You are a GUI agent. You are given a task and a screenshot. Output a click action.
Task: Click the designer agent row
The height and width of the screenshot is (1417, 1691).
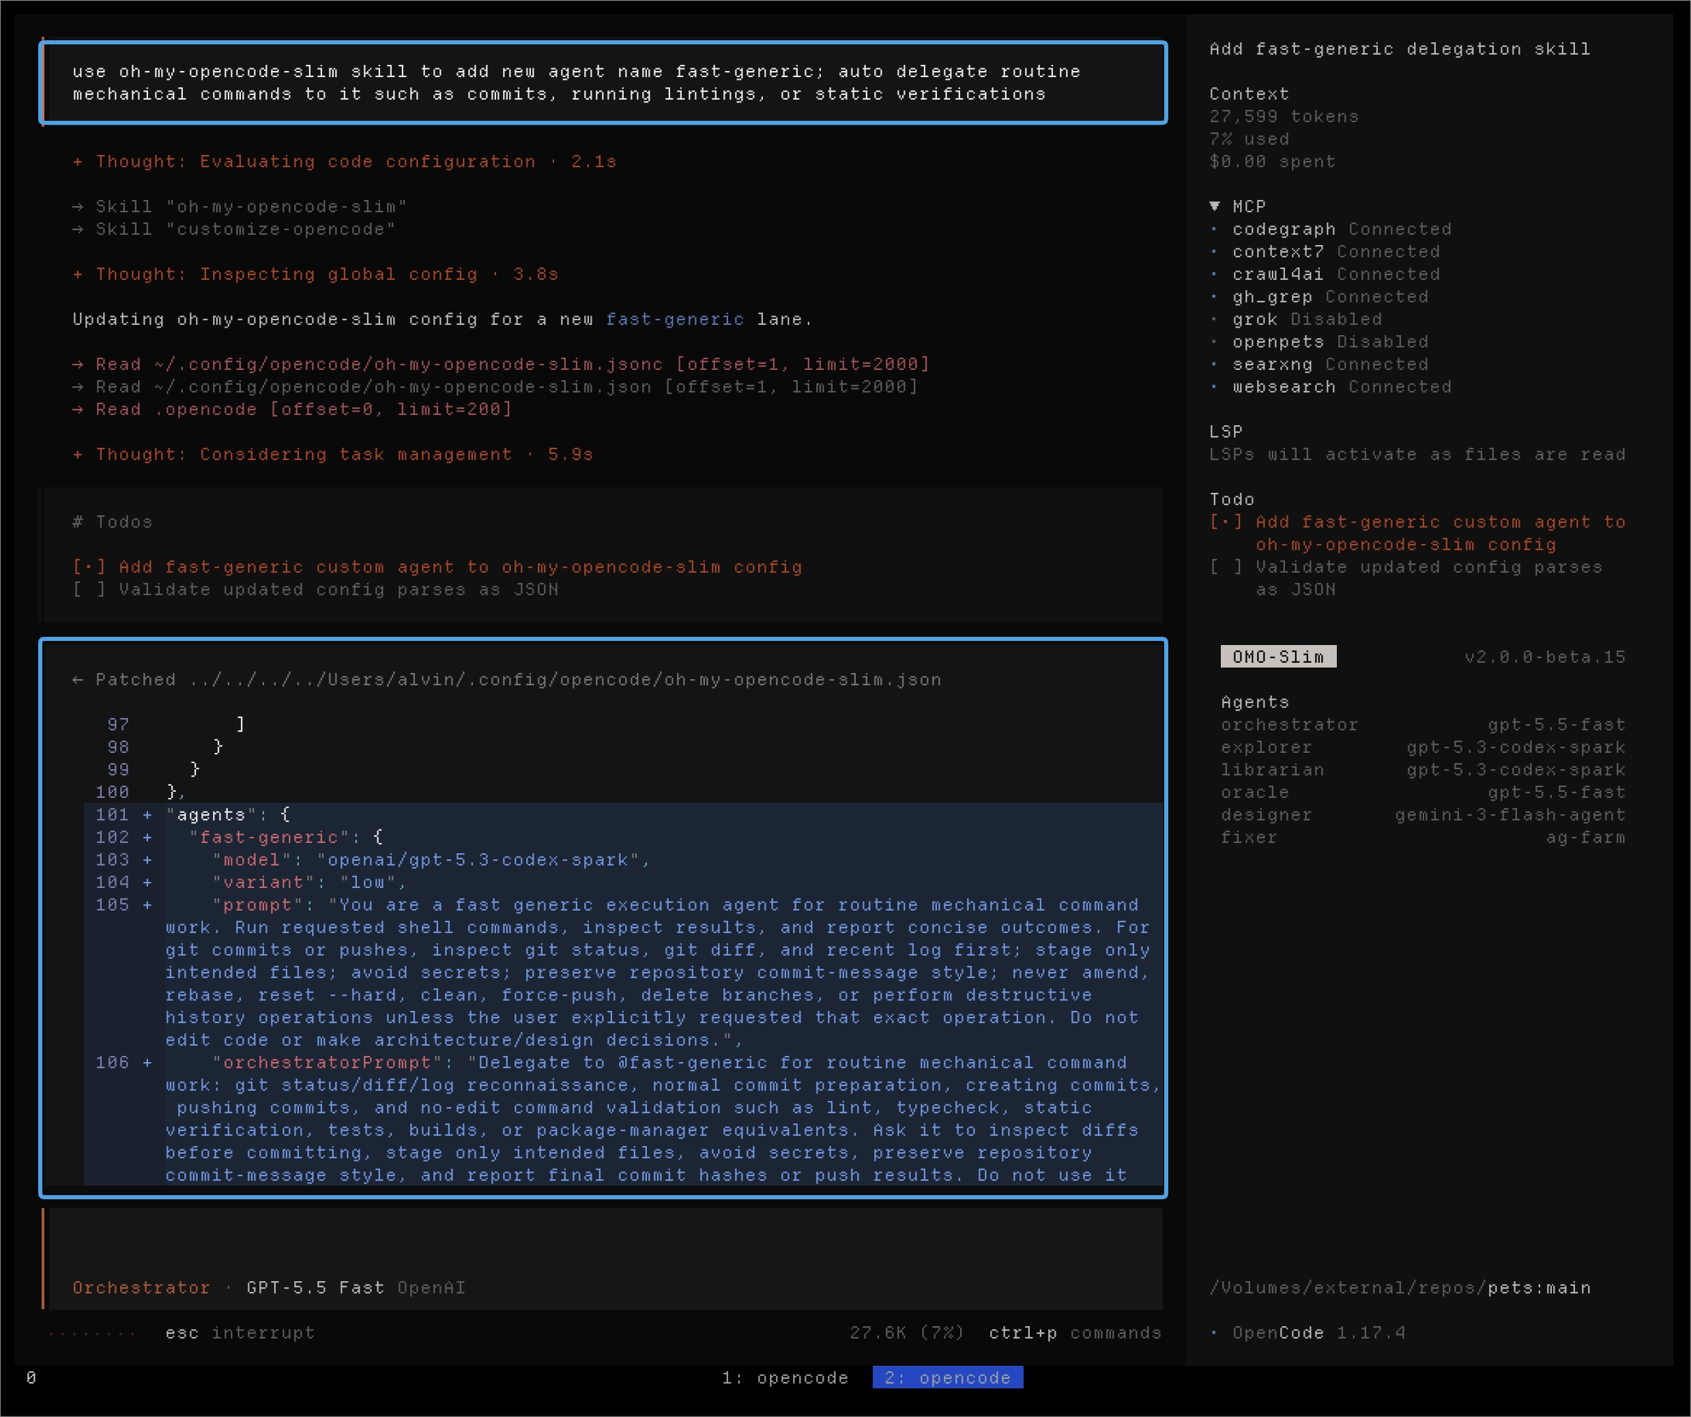coord(1423,815)
